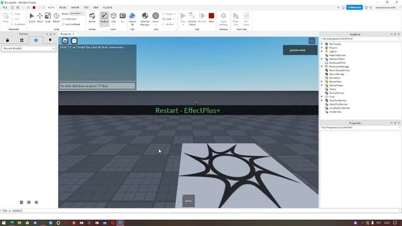Expand the NetworkClient node

click(322, 59)
